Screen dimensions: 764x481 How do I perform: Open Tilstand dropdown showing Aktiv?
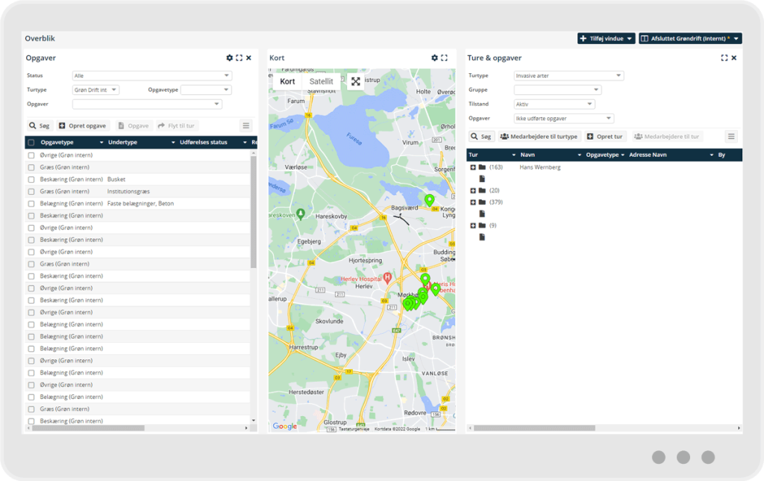554,104
